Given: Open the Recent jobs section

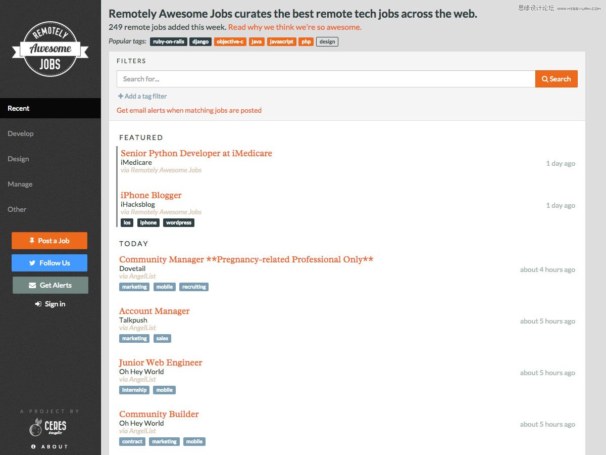Looking at the screenshot, I should pyautogui.click(x=50, y=108).
